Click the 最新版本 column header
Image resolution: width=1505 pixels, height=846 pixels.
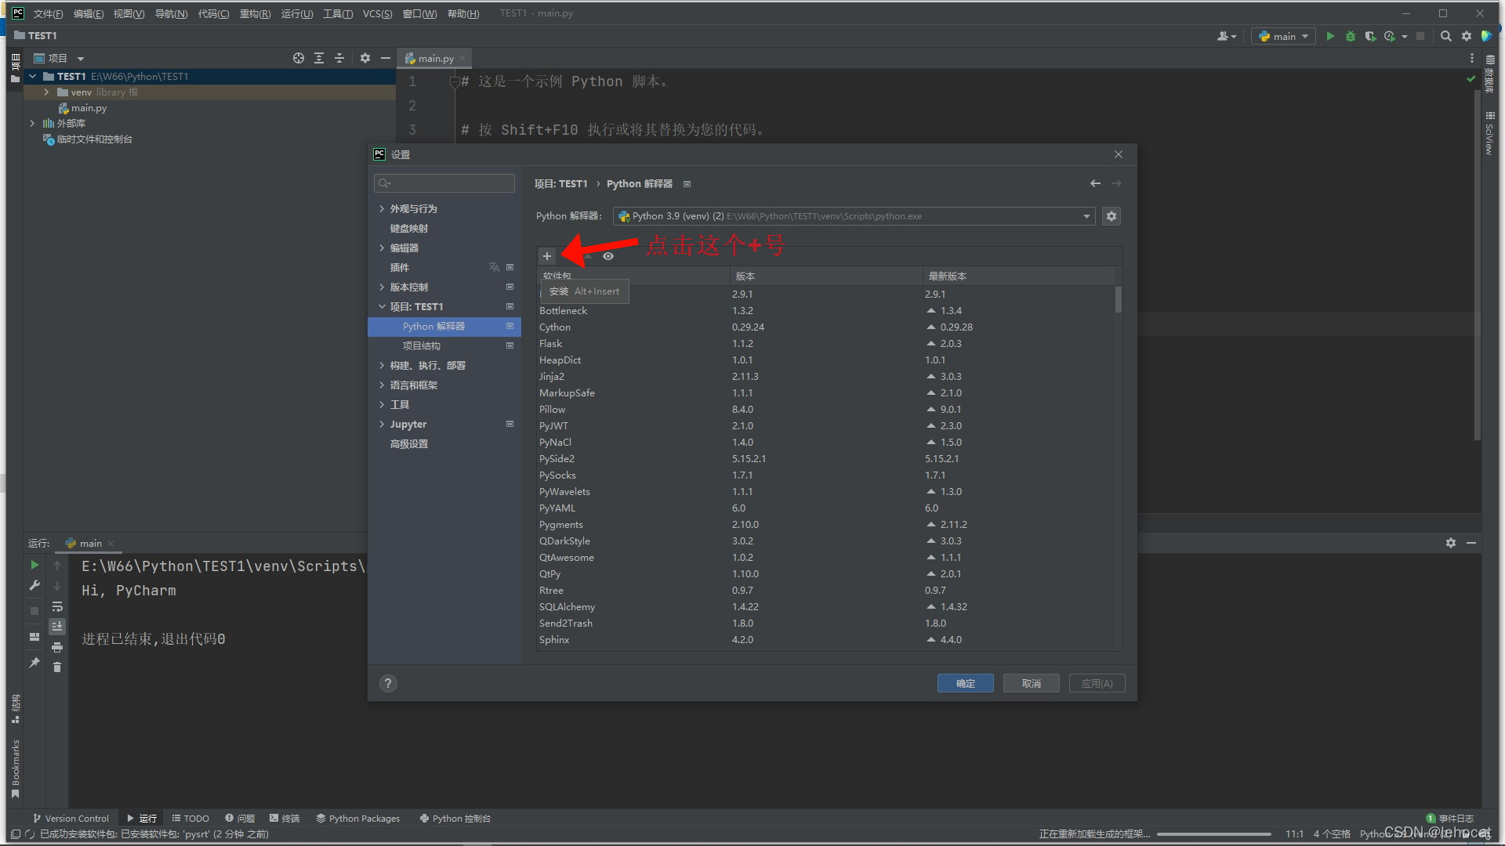coord(947,276)
